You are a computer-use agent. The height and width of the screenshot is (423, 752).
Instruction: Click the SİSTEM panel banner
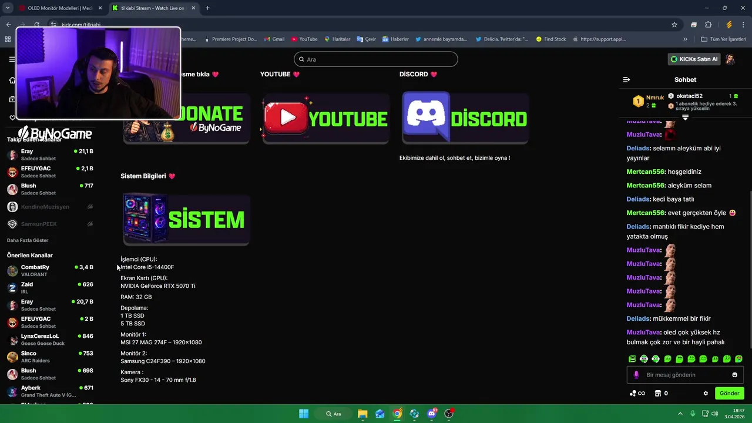[x=186, y=220]
